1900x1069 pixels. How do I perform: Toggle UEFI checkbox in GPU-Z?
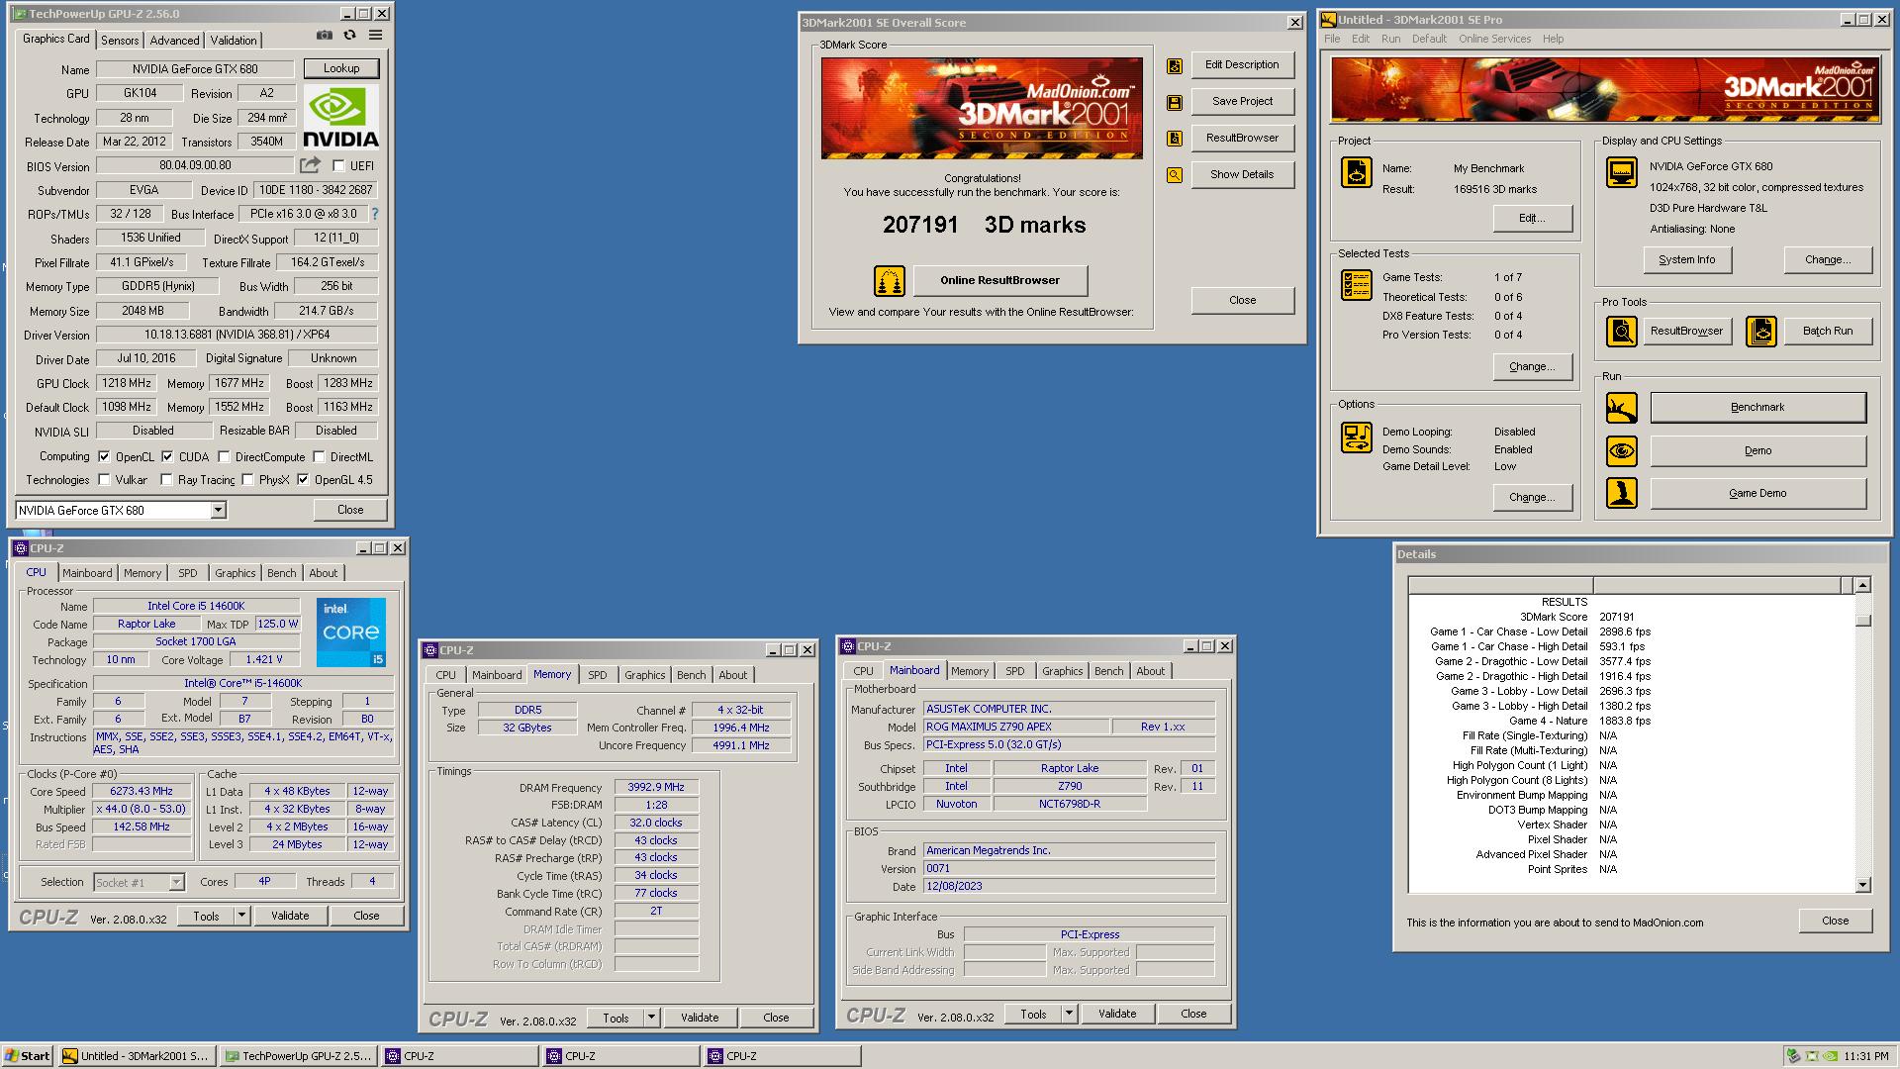(x=338, y=166)
